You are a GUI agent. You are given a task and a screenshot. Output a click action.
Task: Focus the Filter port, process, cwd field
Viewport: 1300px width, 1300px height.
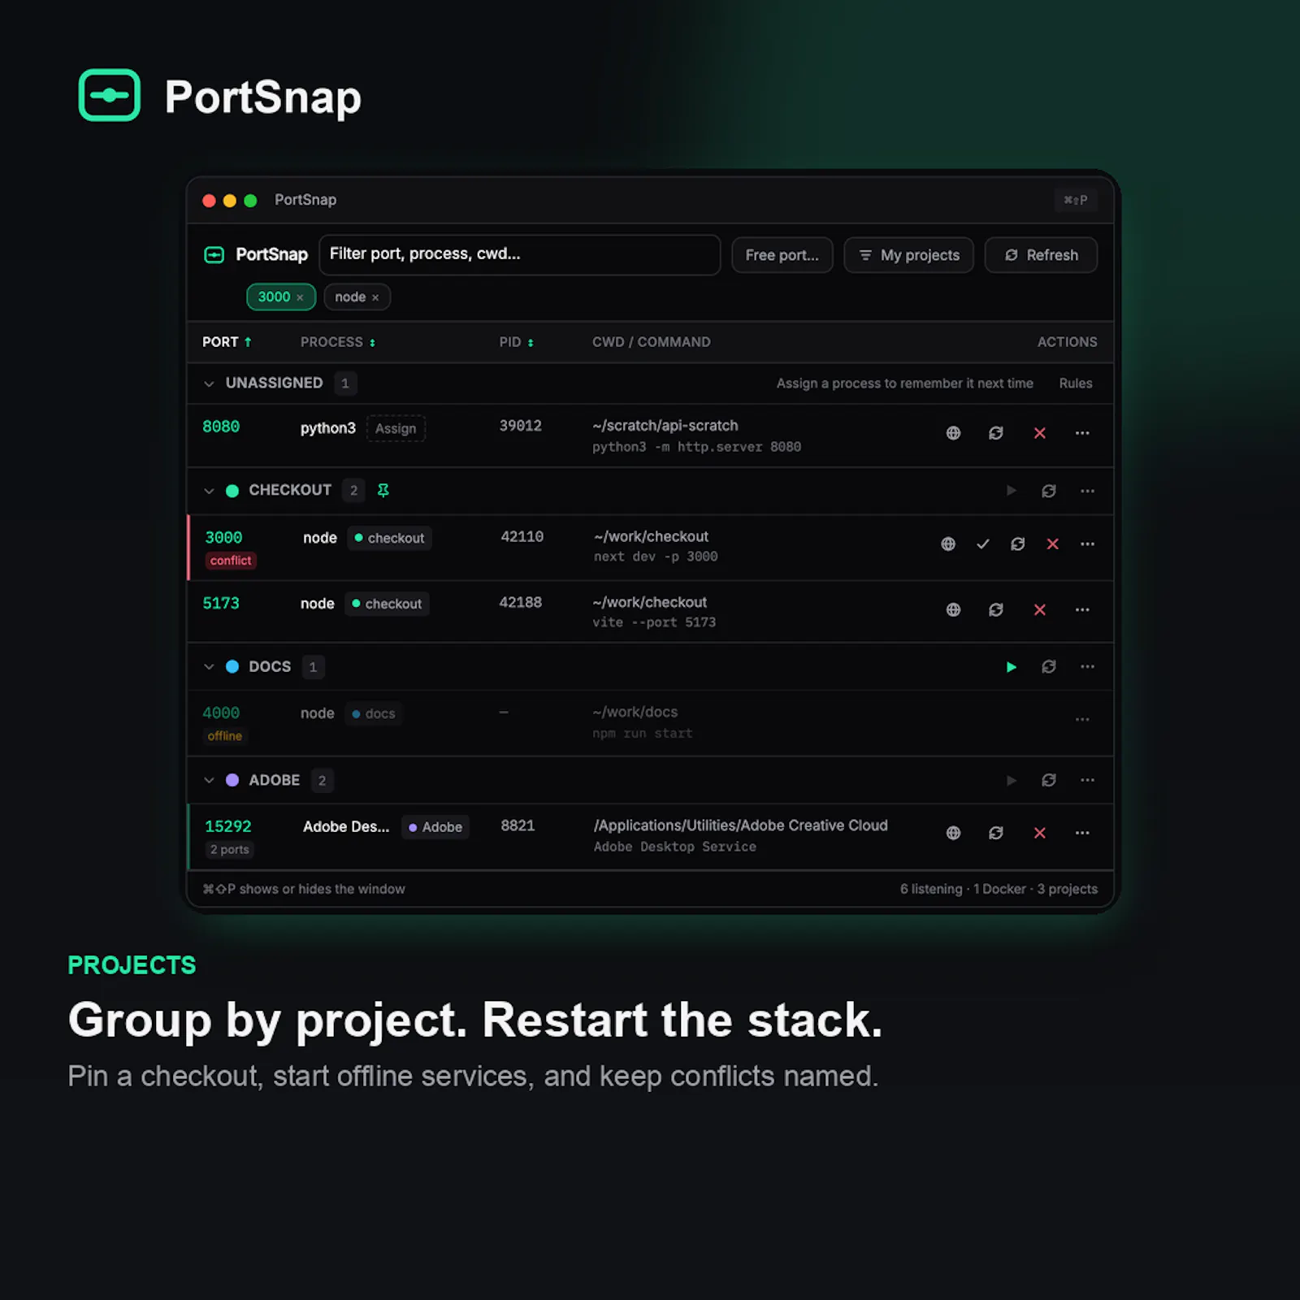click(x=520, y=254)
